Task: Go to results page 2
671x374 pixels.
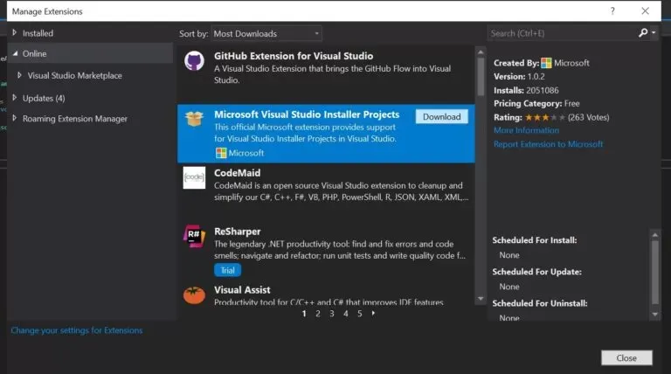Action: tap(317, 313)
